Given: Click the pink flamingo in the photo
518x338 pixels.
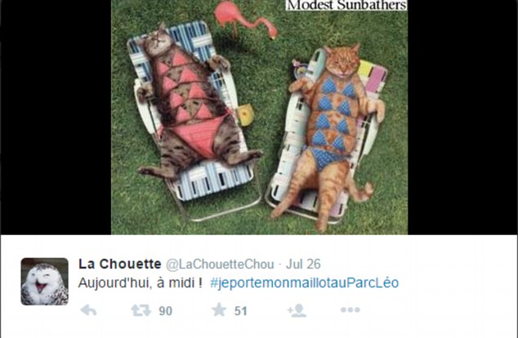Looking at the screenshot, I should [x=245, y=19].
